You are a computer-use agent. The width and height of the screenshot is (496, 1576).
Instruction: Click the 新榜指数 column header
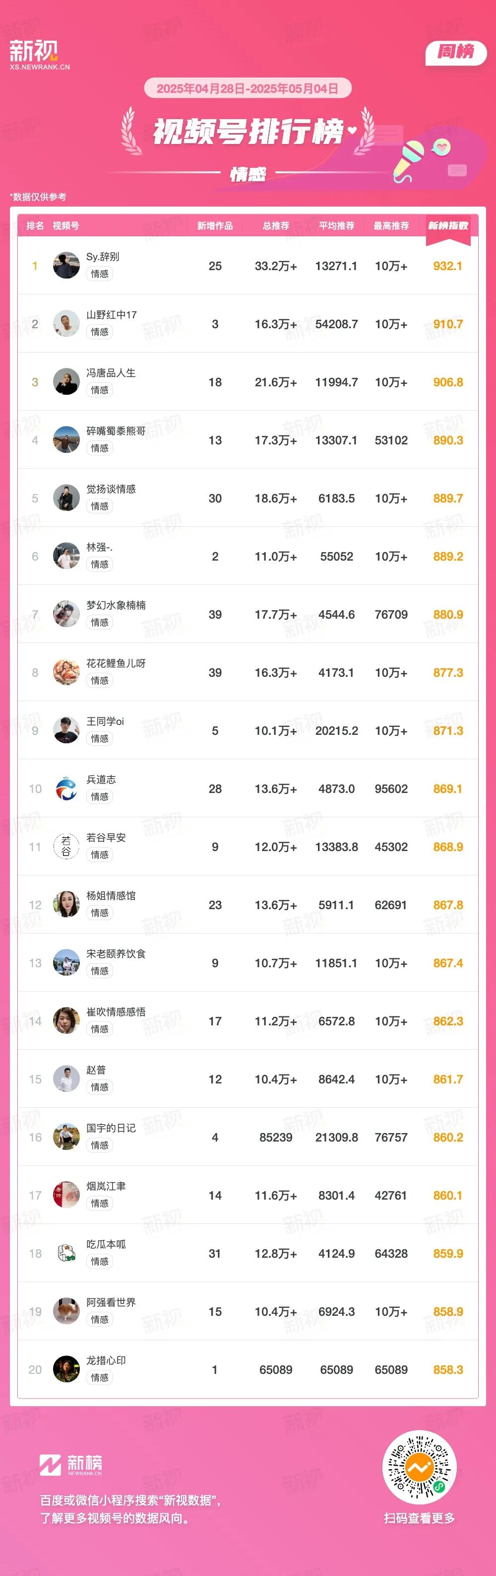click(448, 226)
